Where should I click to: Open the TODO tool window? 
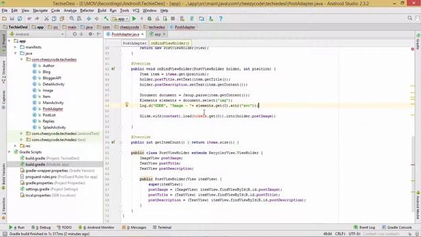click(64, 227)
